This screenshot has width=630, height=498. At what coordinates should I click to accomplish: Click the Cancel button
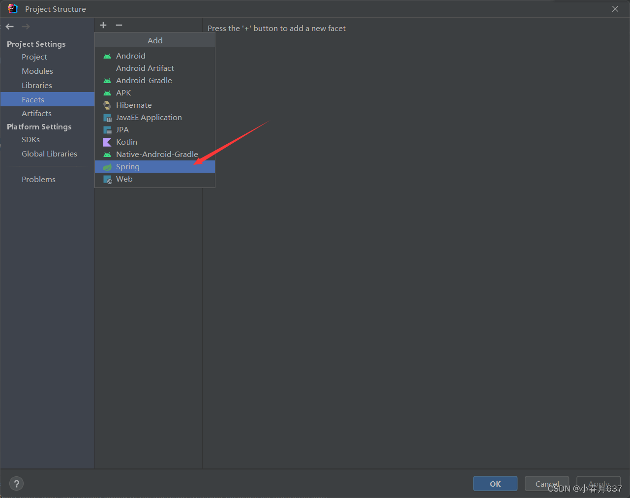click(547, 484)
